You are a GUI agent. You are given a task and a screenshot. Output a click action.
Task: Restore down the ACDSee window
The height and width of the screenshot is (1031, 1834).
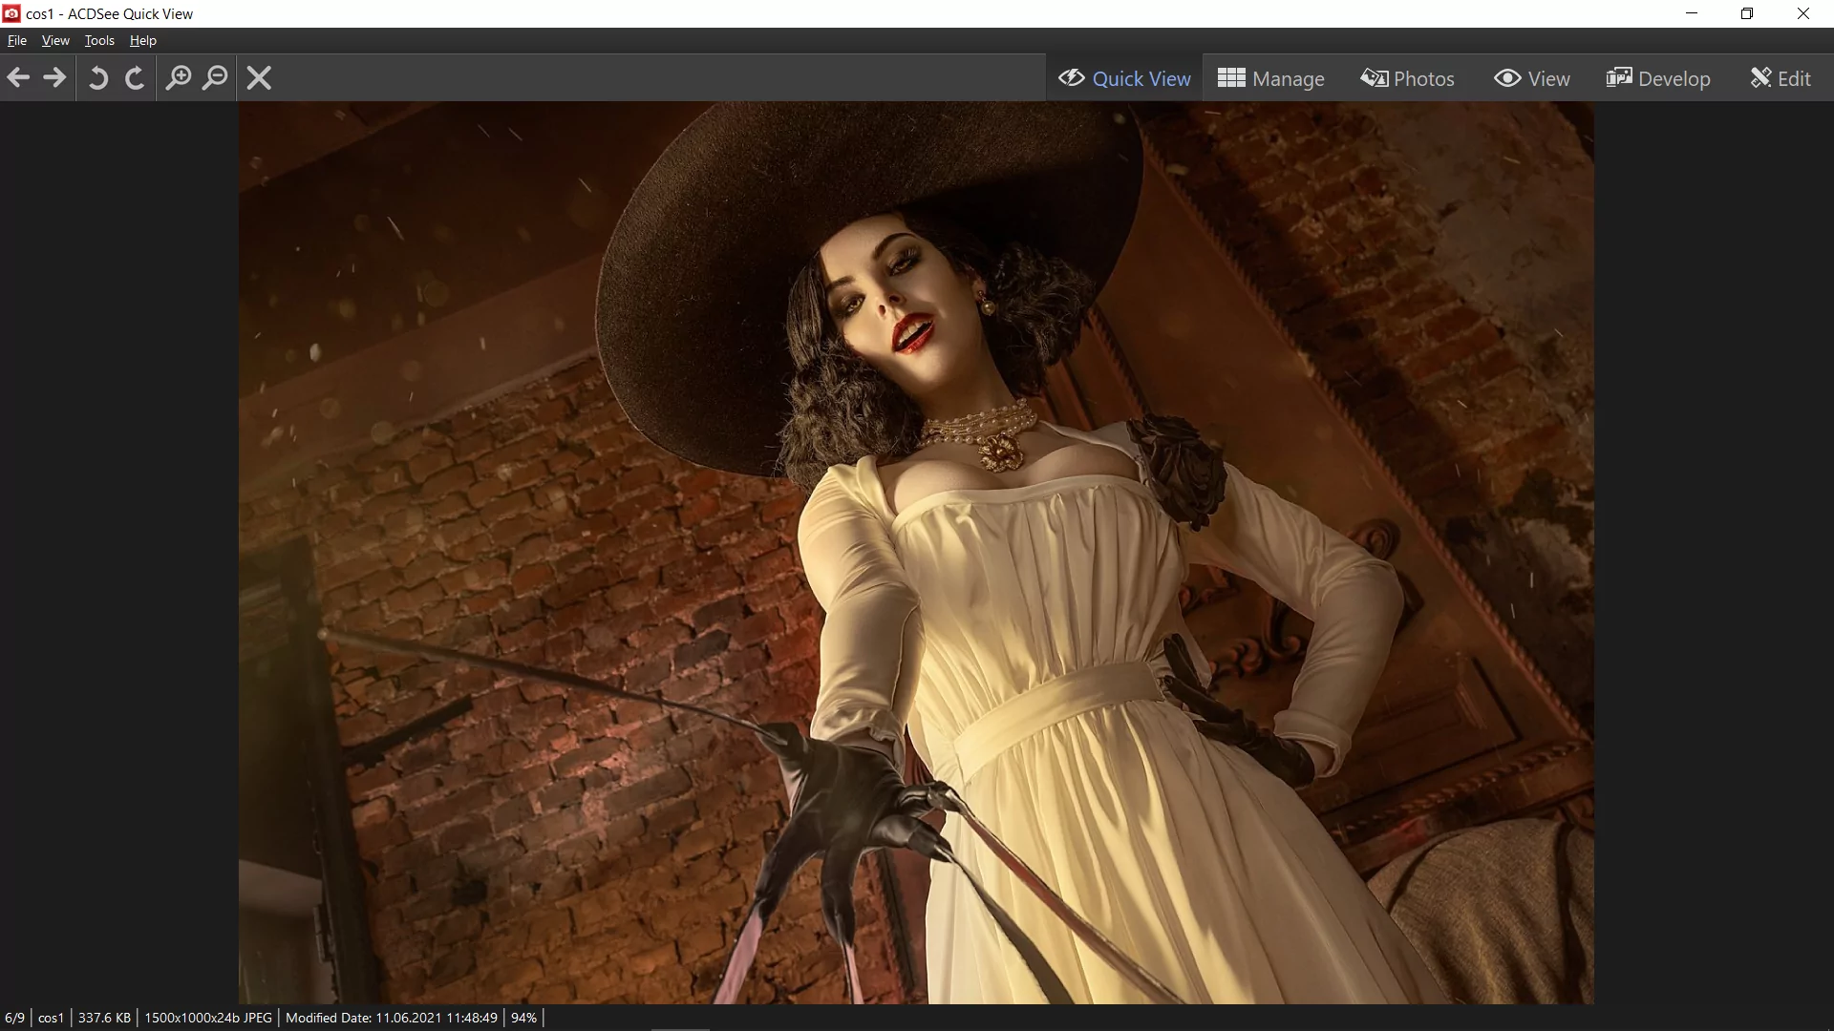click(x=1747, y=13)
